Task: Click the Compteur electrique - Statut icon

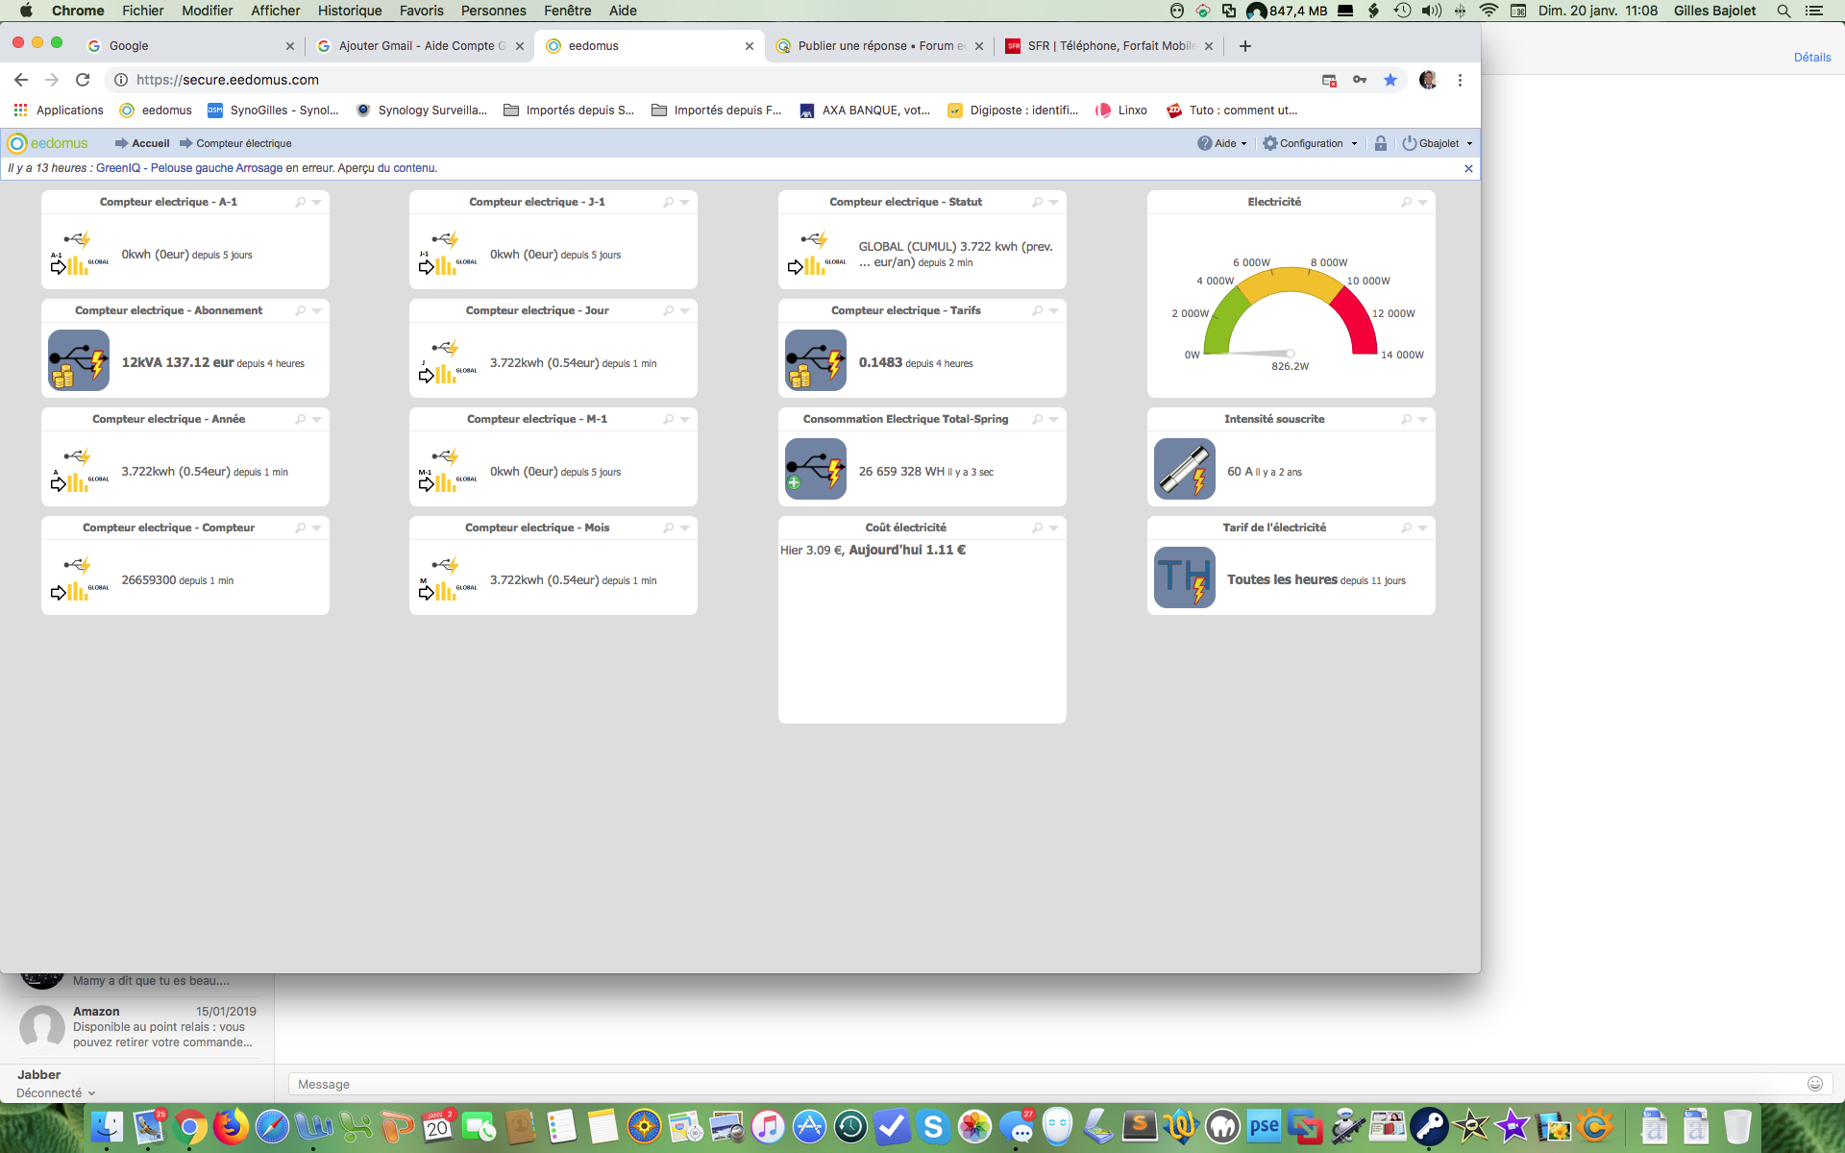Action: 816,253
